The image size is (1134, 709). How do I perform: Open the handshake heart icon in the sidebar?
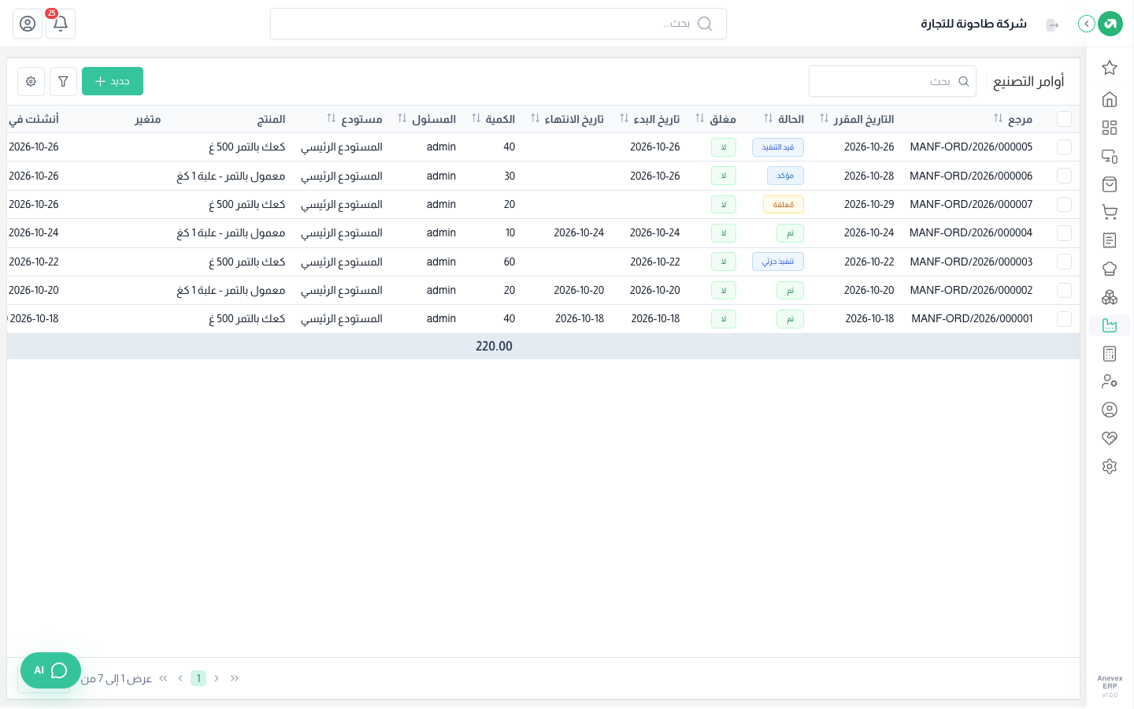(x=1110, y=438)
